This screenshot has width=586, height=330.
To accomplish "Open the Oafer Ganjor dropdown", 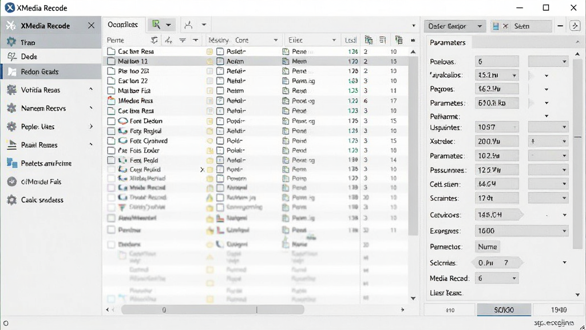I will 454,26.
